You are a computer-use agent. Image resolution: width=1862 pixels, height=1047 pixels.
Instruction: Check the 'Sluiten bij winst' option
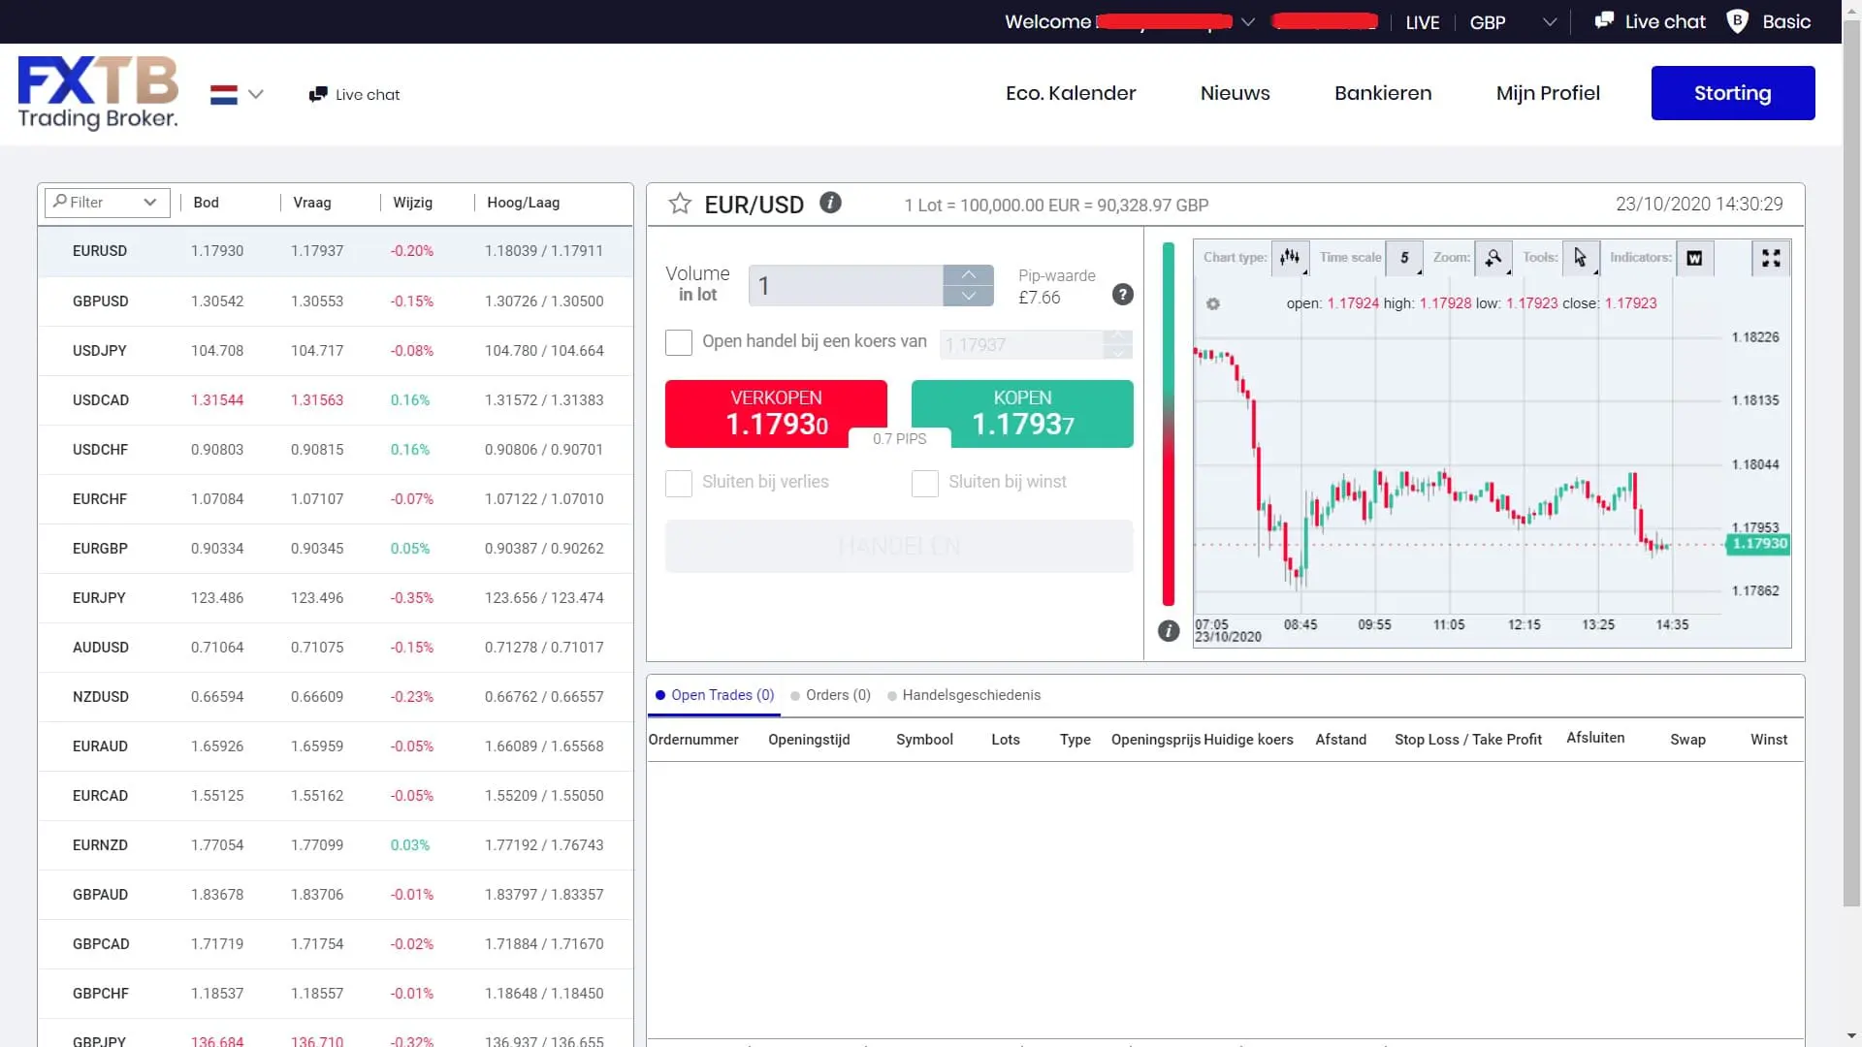click(x=925, y=483)
